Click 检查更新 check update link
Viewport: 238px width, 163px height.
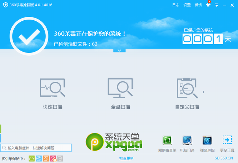tap(127, 158)
